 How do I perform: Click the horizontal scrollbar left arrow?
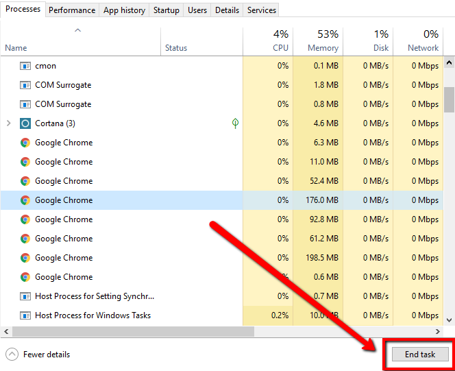6,331
